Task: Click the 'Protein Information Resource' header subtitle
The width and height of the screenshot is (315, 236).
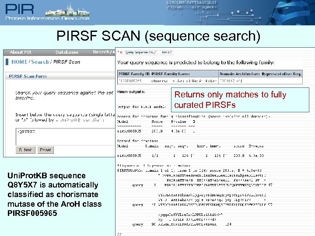Action: (x=47, y=18)
